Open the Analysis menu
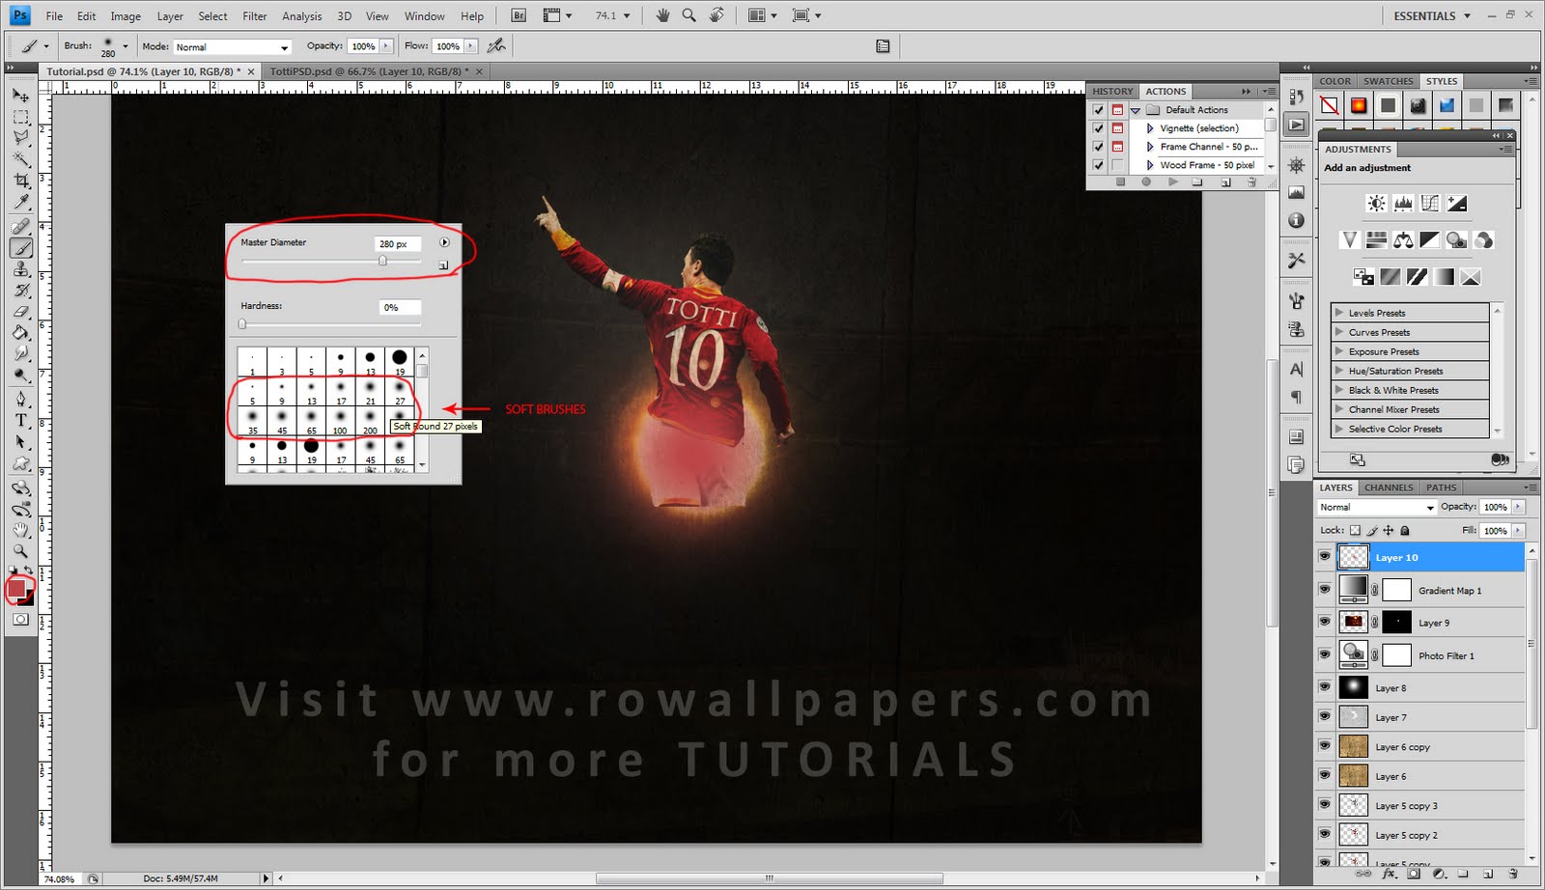Viewport: 1545px width, 890px height. click(x=302, y=16)
